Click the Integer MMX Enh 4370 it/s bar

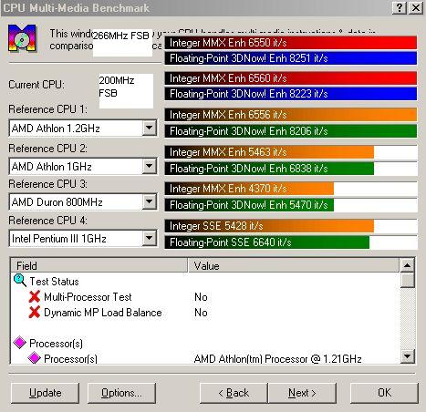point(291,189)
